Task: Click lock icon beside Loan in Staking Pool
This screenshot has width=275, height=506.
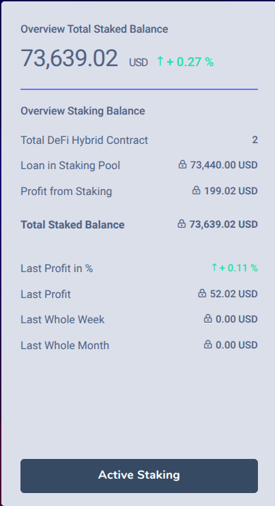Action: click(182, 165)
